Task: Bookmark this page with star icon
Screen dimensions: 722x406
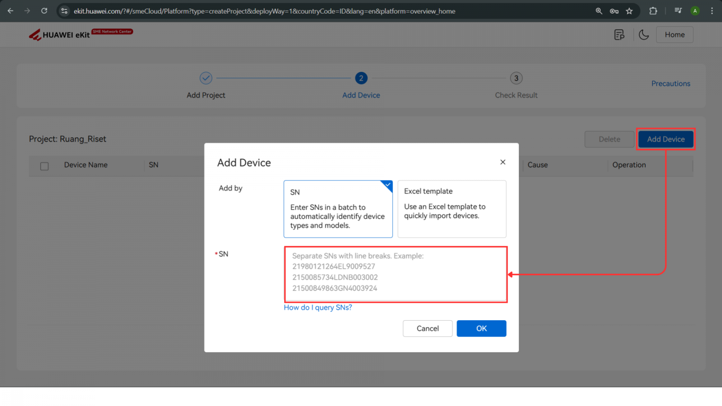Action: (629, 11)
